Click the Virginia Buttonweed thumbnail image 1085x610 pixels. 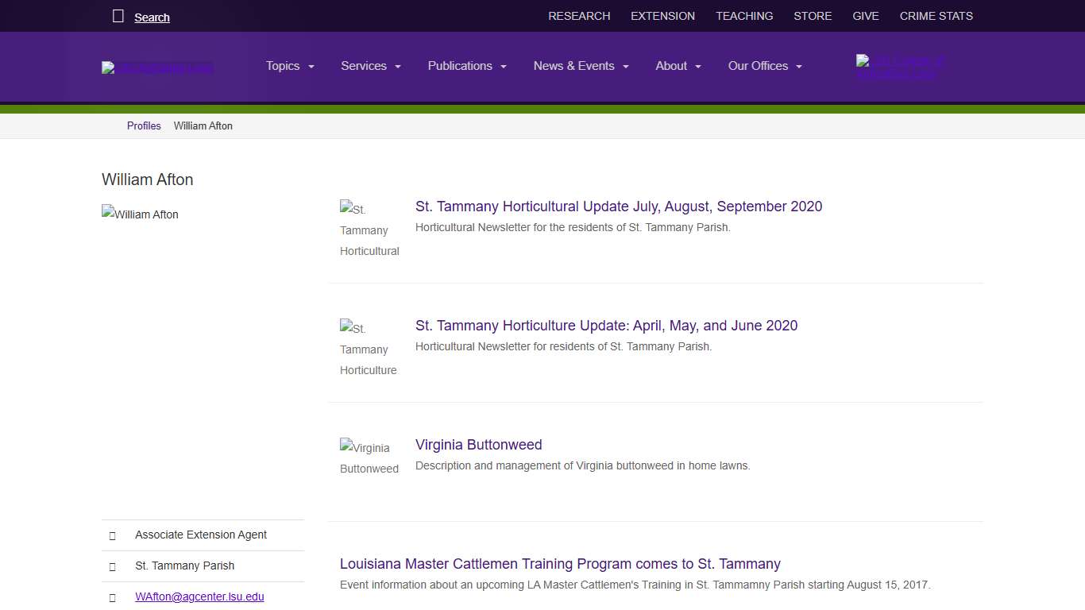pyautogui.click(x=369, y=457)
